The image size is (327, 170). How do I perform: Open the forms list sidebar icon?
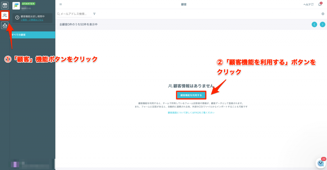(5, 5)
